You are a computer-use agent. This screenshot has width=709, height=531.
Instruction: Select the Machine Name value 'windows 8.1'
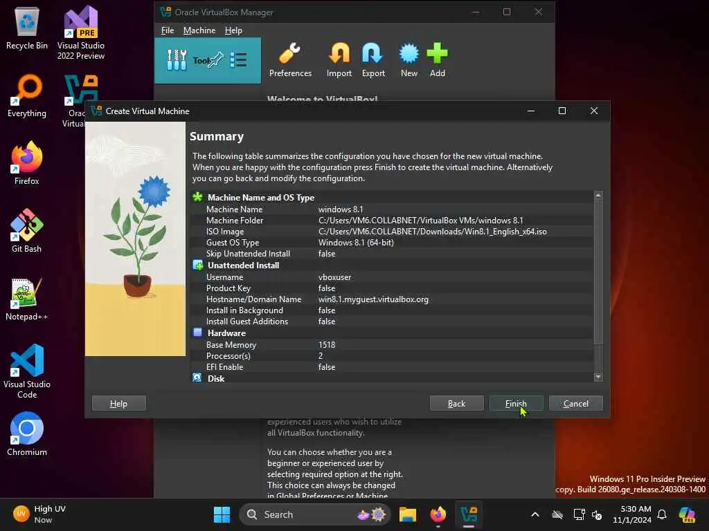point(341,209)
